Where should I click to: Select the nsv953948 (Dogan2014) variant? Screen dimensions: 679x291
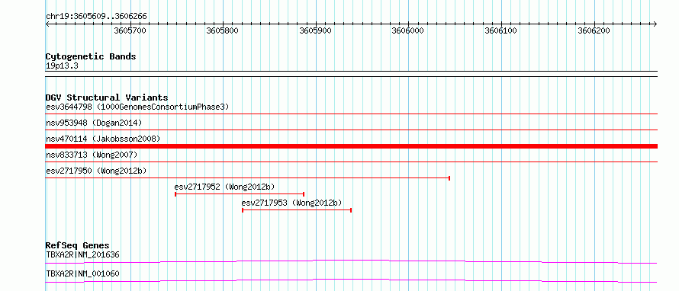tap(94, 123)
